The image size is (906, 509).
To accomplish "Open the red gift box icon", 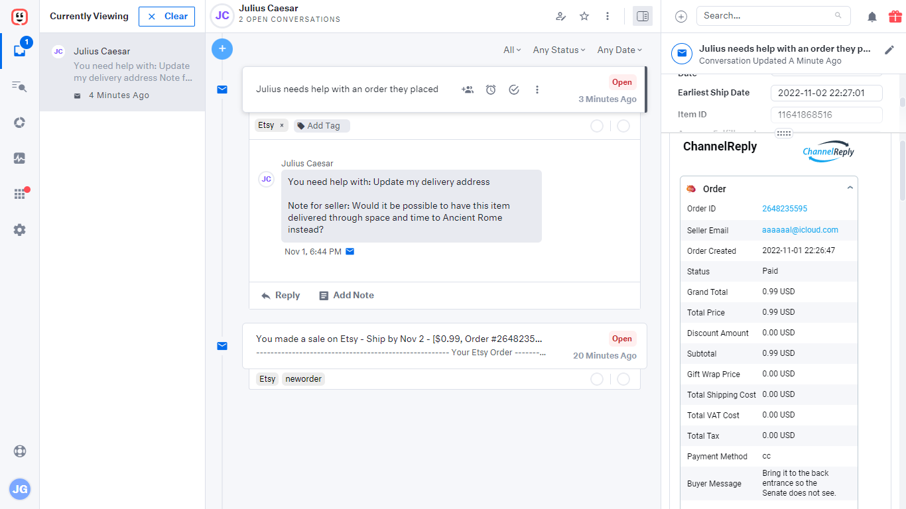I will point(895,17).
